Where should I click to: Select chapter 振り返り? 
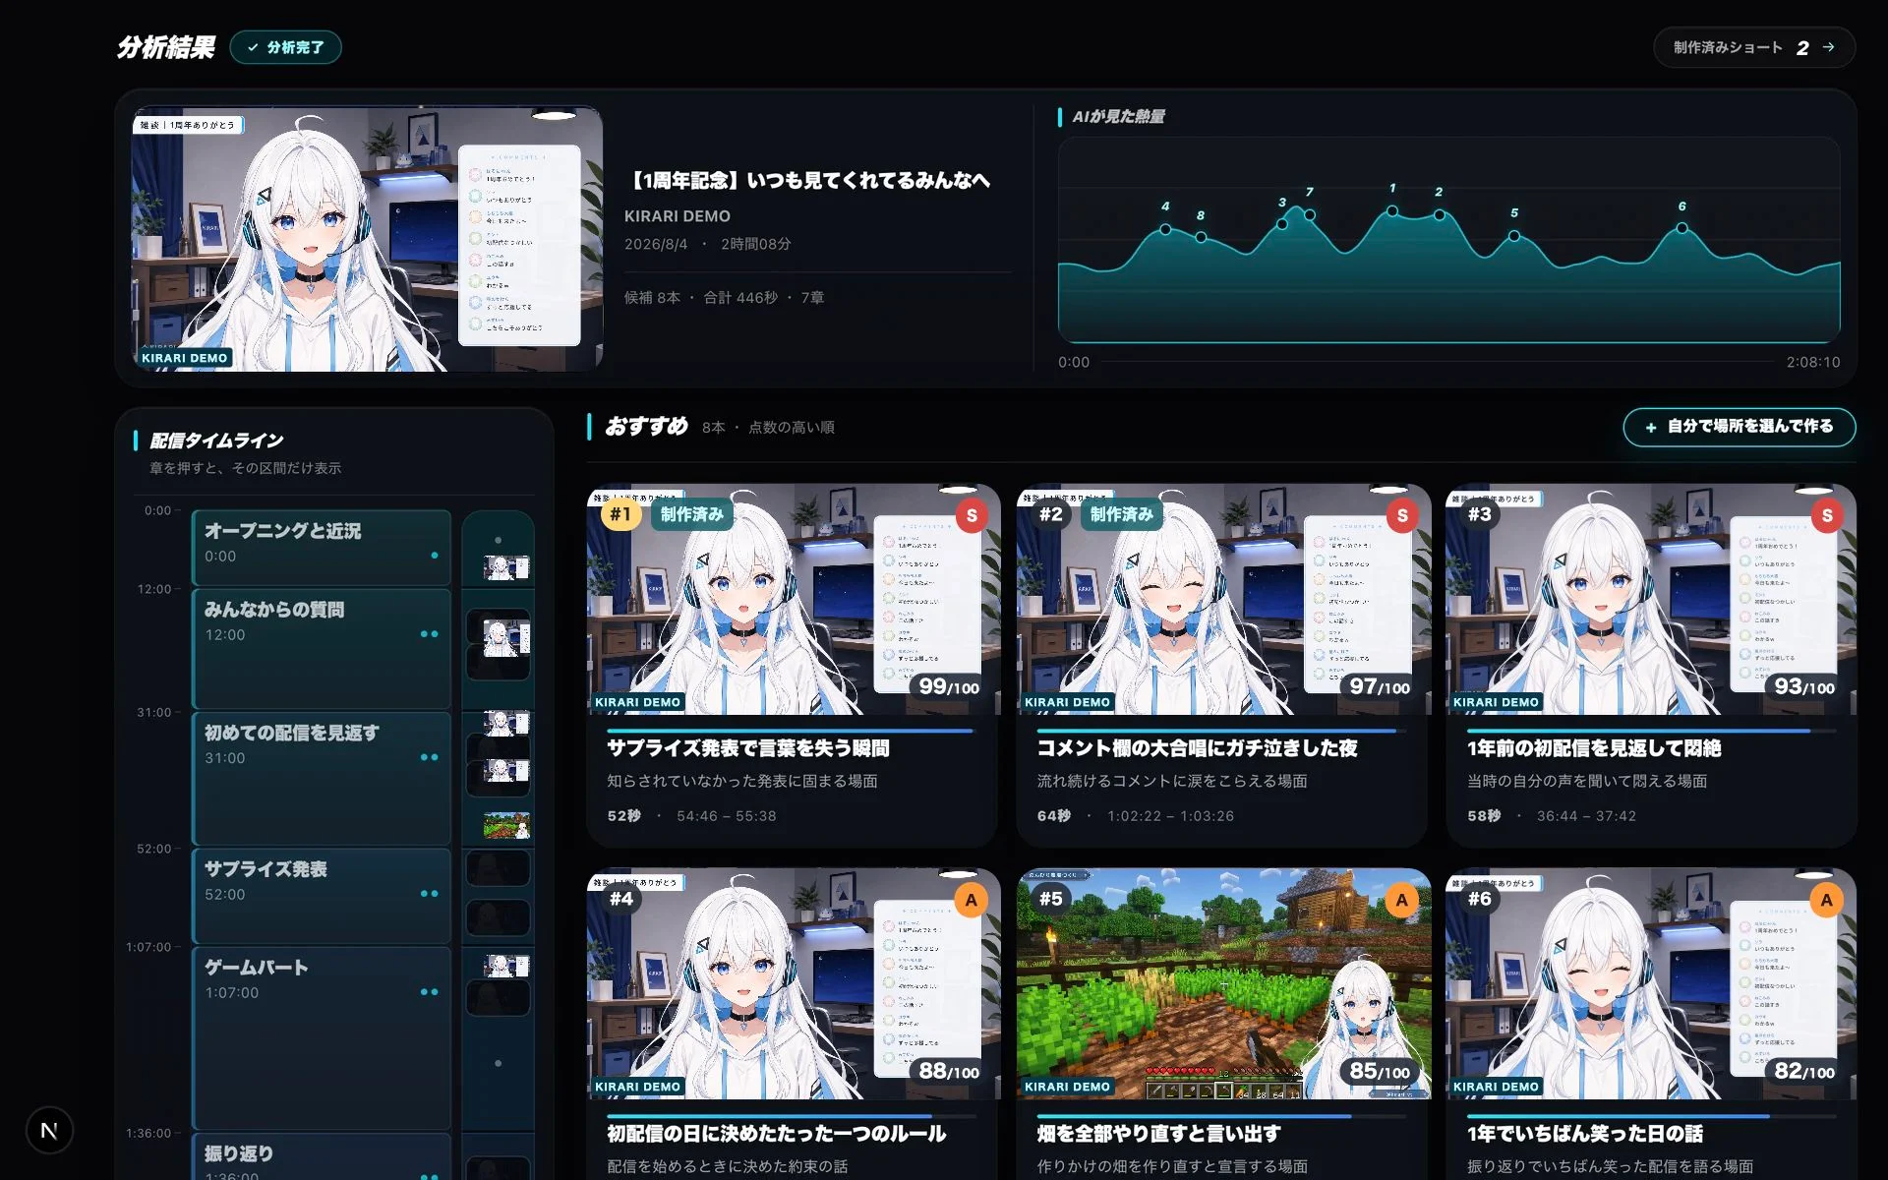pyautogui.click(x=322, y=1157)
